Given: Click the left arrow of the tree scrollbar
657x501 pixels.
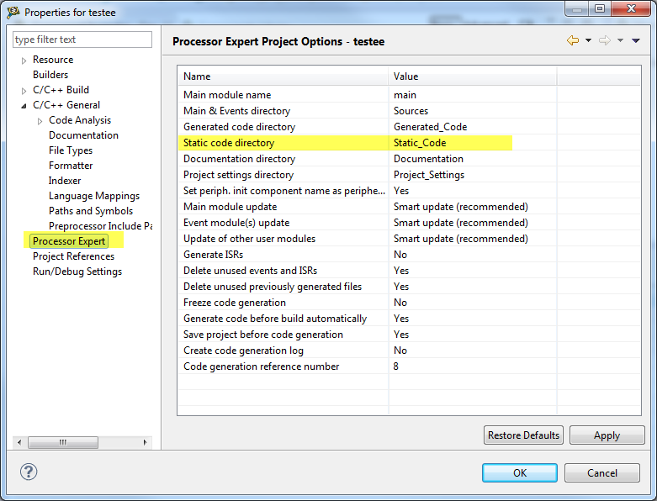Looking at the screenshot, I should [x=20, y=442].
